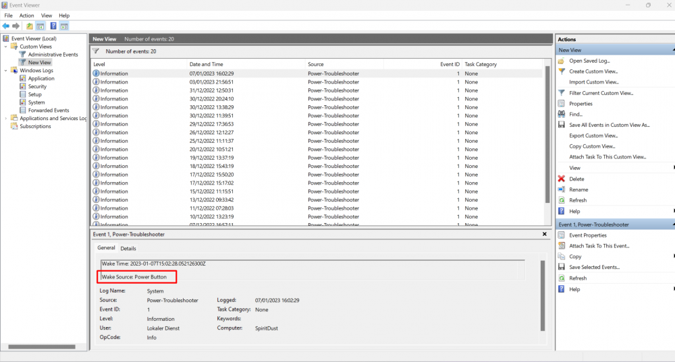Click the console tree horizontal scrollbar
This screenshot has height=362, width=675.
42,346
